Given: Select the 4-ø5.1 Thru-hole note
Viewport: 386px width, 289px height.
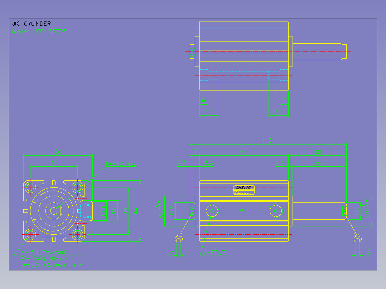Looking at the screenshot, I should click(x=43, y=252).
